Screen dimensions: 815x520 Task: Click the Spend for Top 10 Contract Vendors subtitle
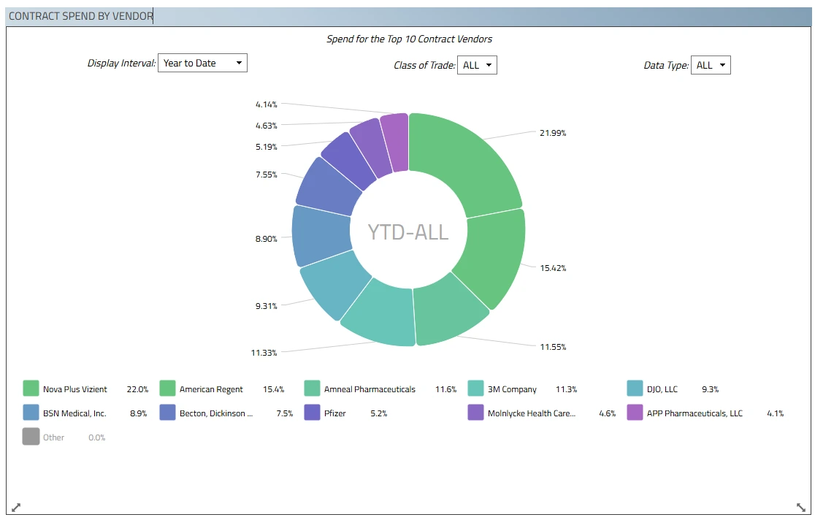point(409,39)
